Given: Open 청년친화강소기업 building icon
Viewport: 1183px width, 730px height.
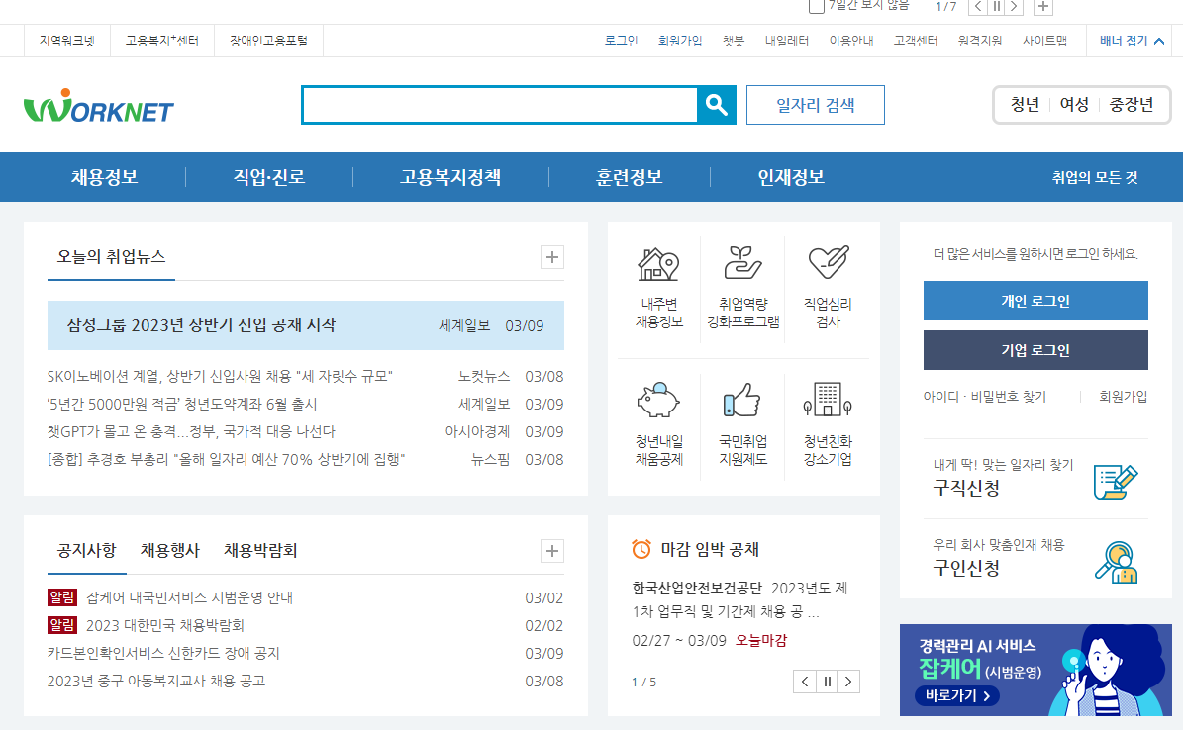Looking at the screenshot, I should 828,400.
